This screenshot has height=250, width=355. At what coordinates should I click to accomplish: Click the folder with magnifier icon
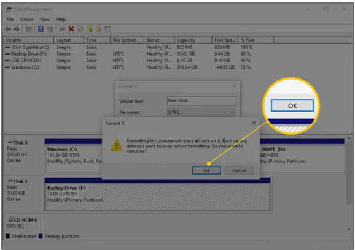coord(98,29)
